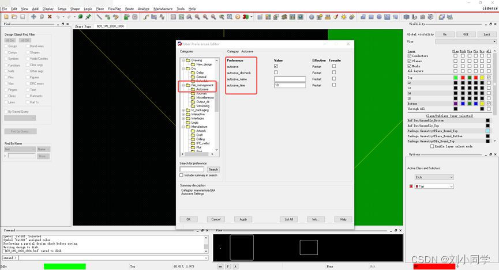This screenshot has width=499, height=270.
Task: Click the autosave_time value field
Action: click(x=290, y=85)
